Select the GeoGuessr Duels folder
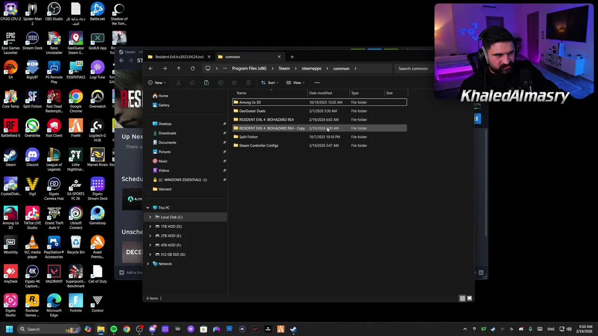Image resolution: width=598 pixels, height=336 pixels. [320, 111]
